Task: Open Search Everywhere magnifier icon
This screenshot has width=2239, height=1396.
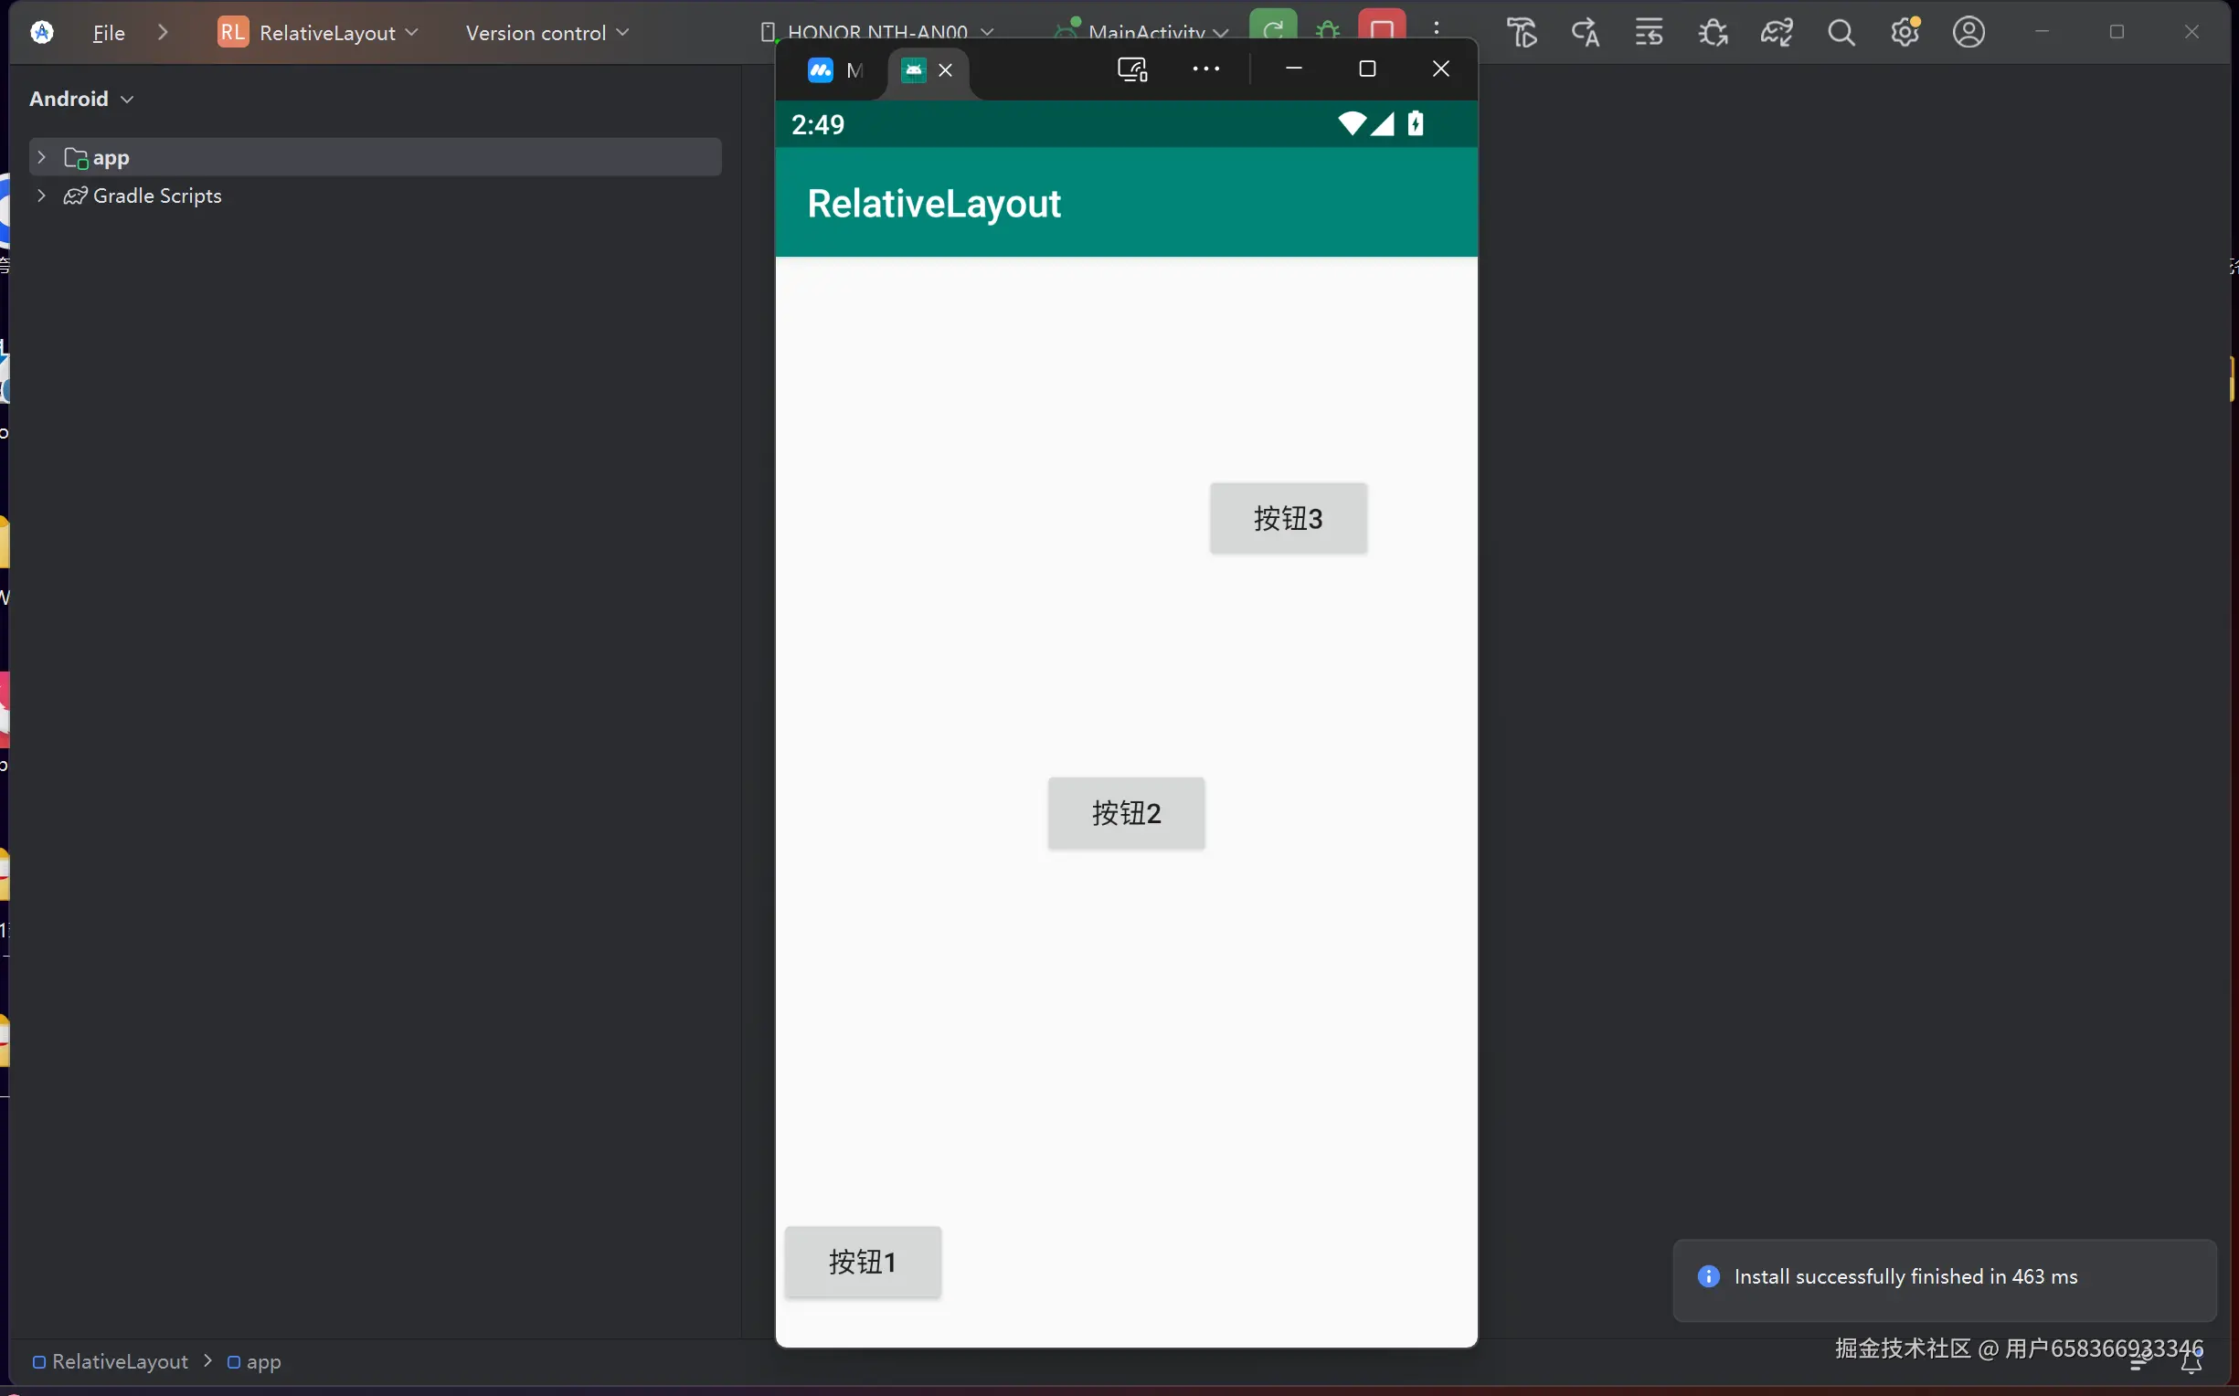Action: (x=1841, y=33)
